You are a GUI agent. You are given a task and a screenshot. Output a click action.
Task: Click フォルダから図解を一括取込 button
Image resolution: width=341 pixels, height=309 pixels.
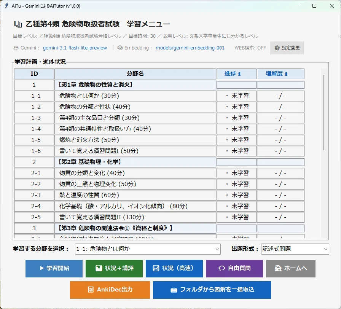click(212, 290)
